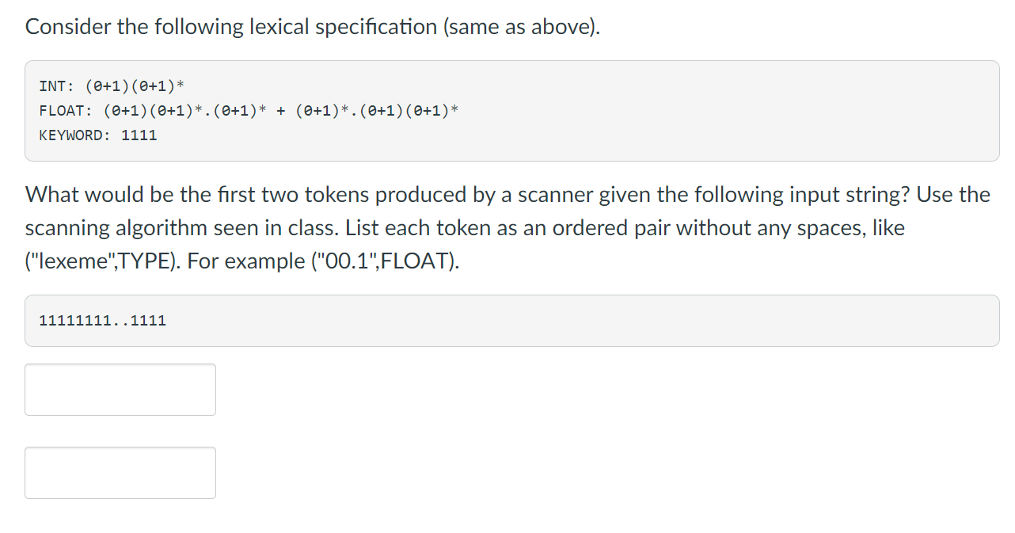Click the first token answer input box

pyautogui.click(x=120, y=390)
